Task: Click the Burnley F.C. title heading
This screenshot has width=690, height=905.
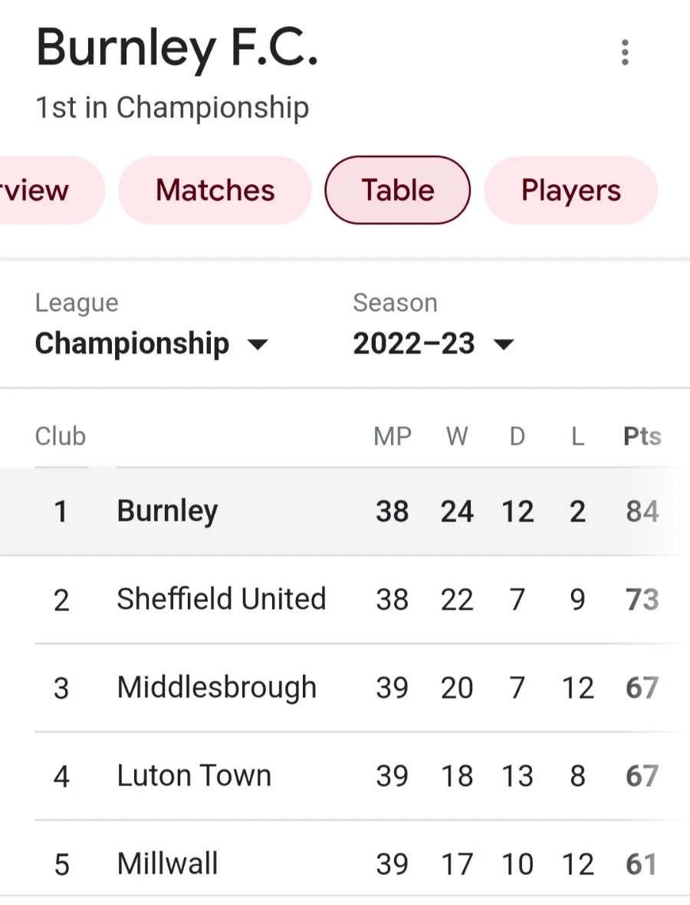Action: tap(176, 48)
